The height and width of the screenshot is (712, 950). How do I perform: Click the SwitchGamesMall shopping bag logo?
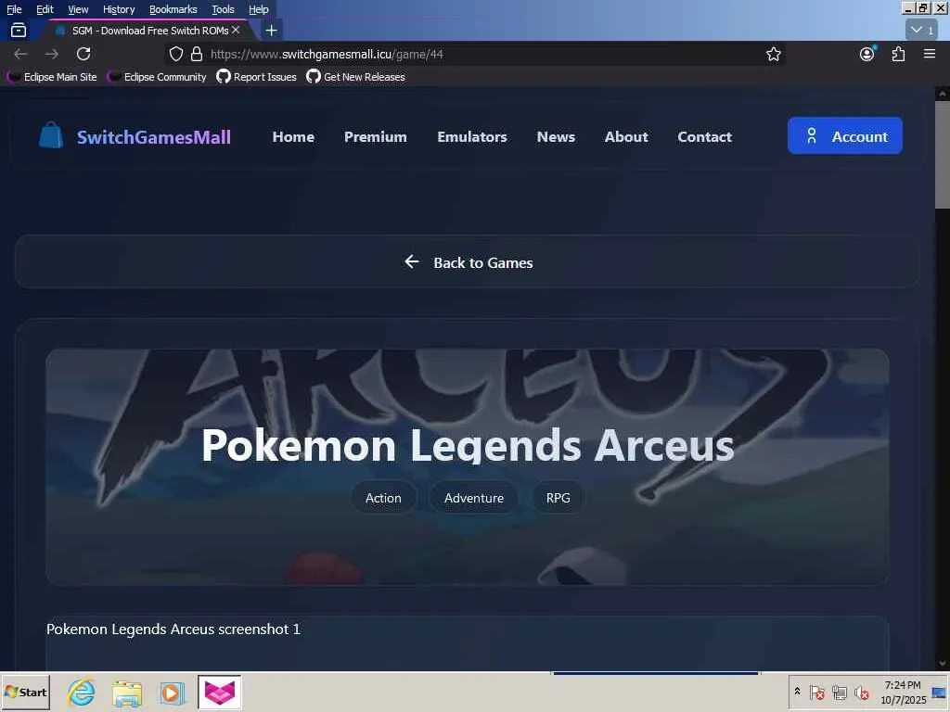[51, 135]
